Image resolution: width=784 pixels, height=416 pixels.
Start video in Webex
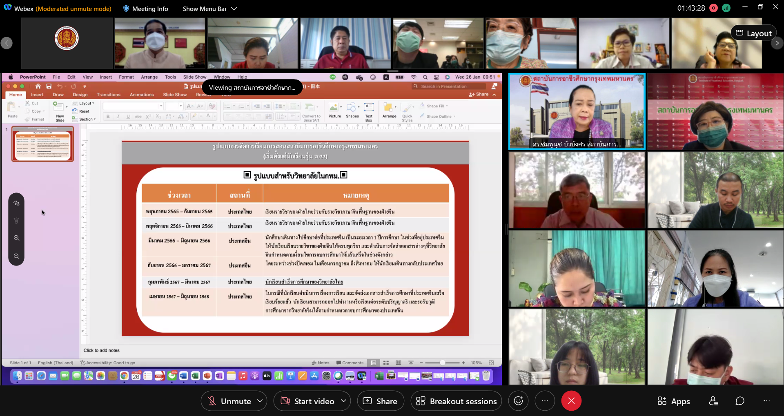(307, 401)
